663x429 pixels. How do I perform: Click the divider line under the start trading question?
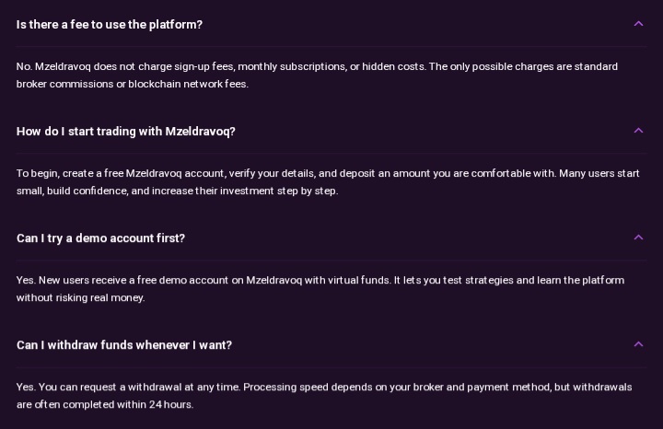tap(331, 153)
